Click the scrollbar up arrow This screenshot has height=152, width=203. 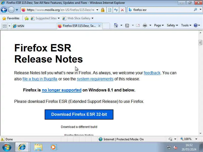[x=200, y=33]
